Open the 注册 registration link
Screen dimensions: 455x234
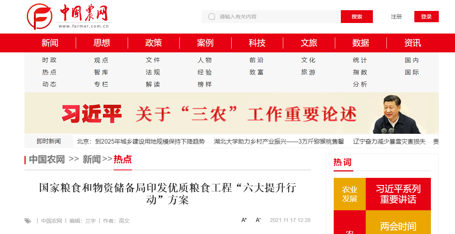tap(396, 17)
